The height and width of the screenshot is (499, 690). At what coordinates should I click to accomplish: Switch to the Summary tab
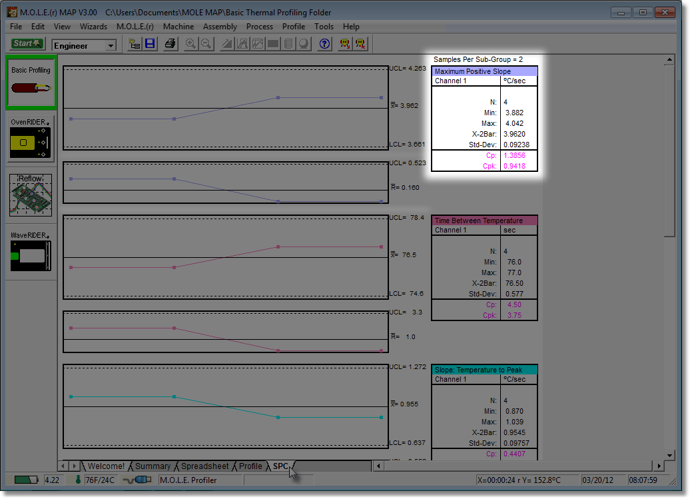coord(153,466)
